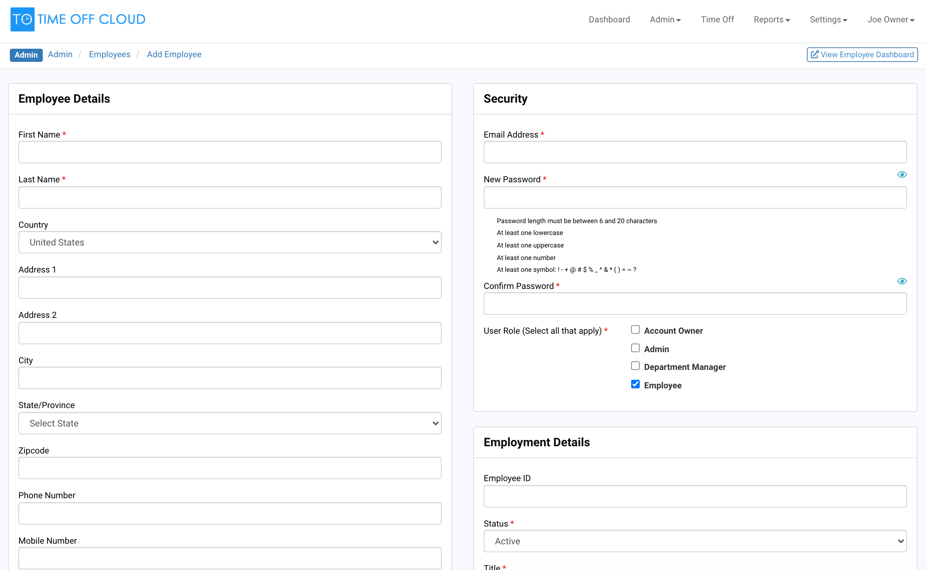Click the 'User Role (Select all that apply)' label
The height and width of the screenshot is (570, 926).
[543, 331]
